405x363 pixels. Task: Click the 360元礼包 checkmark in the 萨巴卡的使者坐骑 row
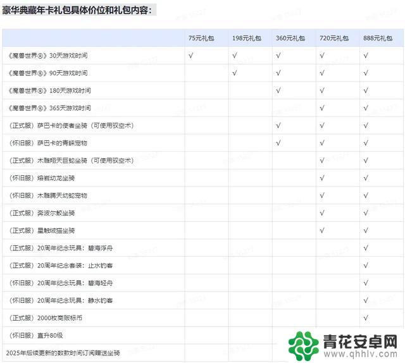click(278, 125)
